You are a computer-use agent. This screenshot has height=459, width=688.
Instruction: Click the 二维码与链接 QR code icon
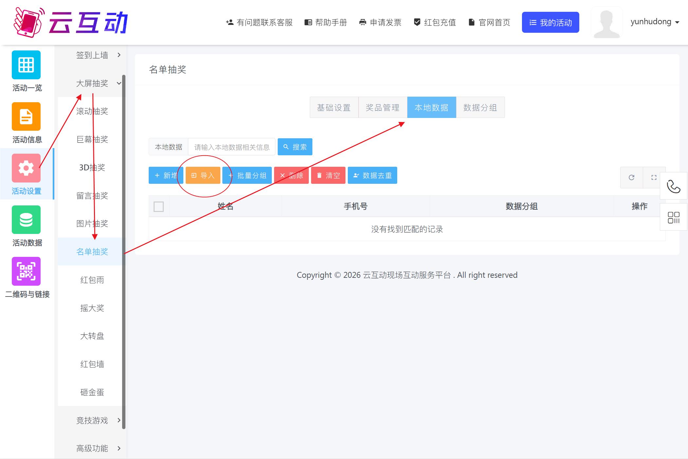[26, 271]
